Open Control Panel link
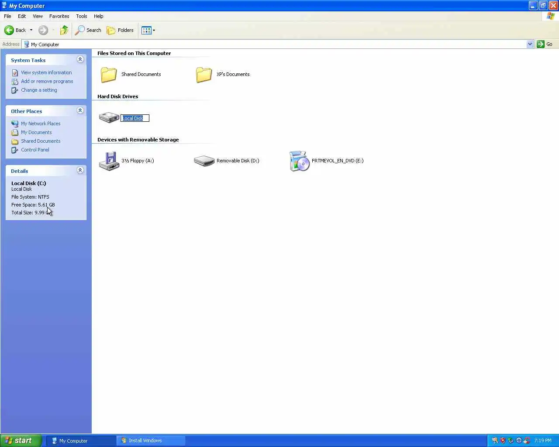 point(35,150)
